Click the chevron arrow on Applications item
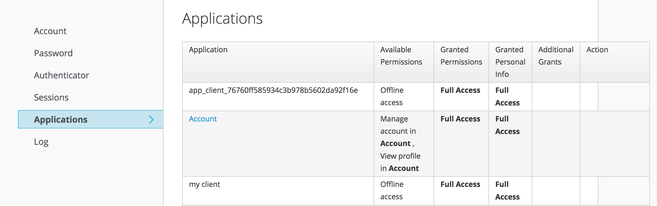This screenshot has height=206, width=657. pyautogui.click(x=151, y=120)
